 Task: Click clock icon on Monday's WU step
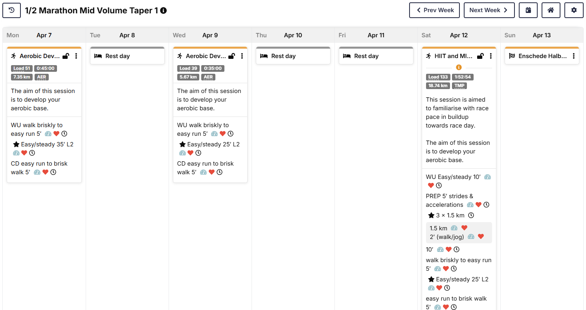[64, 134]
